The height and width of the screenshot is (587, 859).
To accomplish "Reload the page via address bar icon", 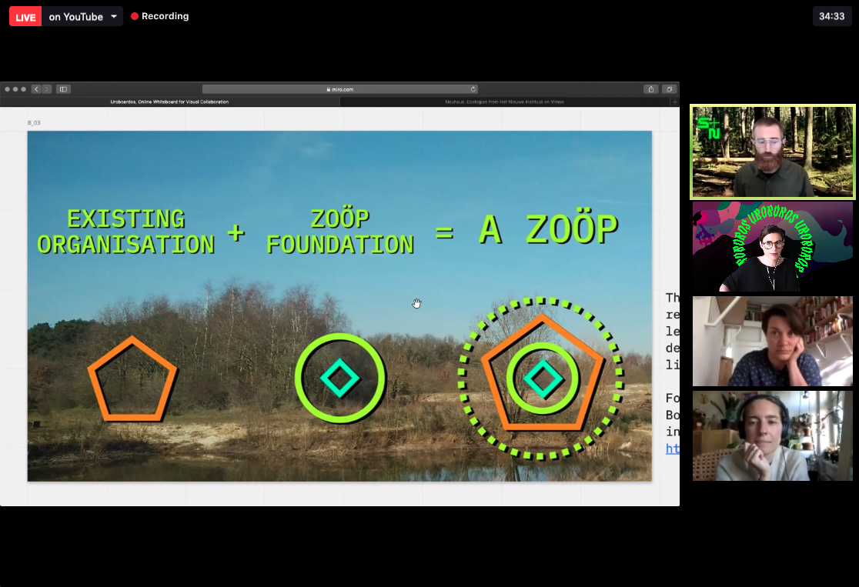I will pyautogui.click(x=473, y=89).
